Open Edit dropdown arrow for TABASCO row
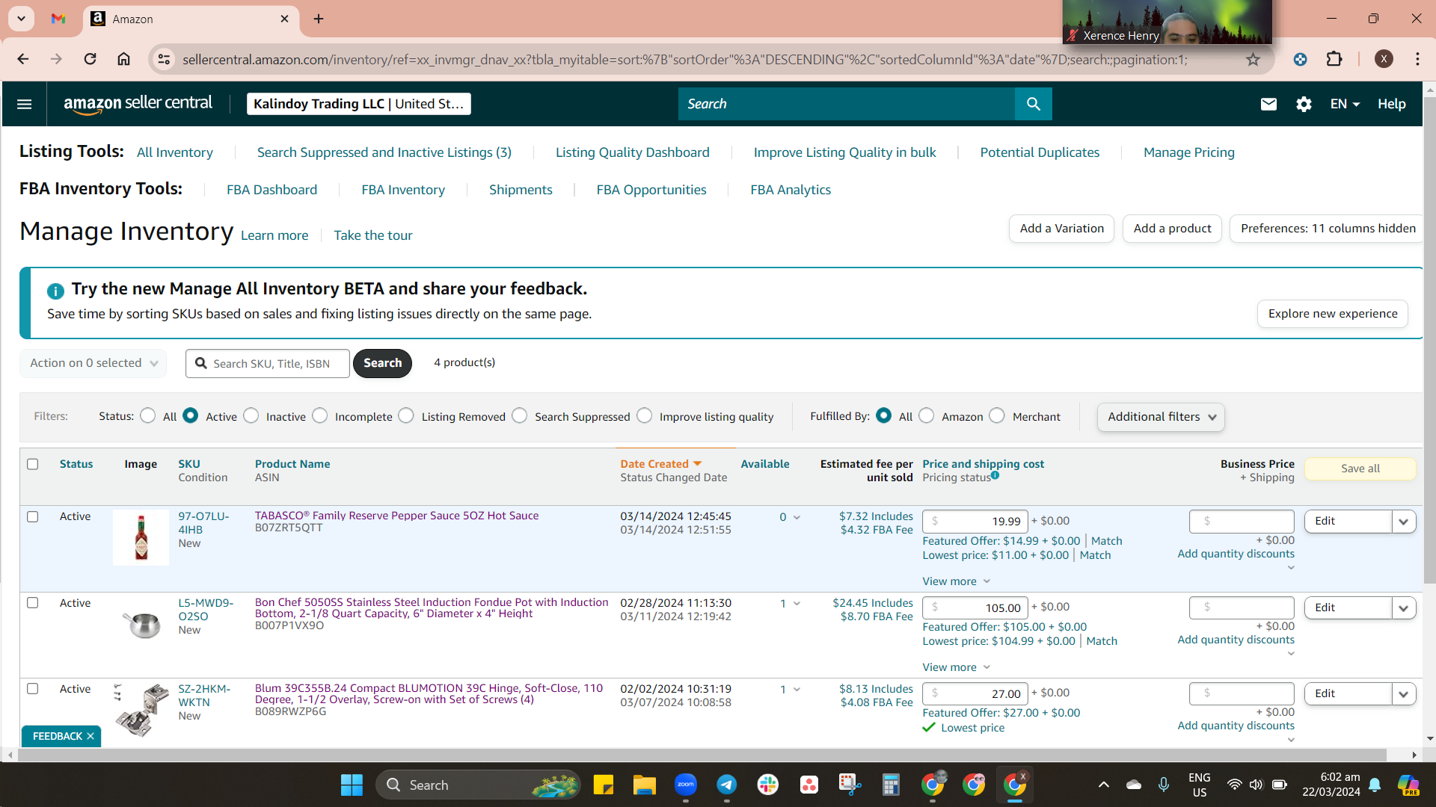This screenshot has height=807, width=1436. coord(1403,522)
